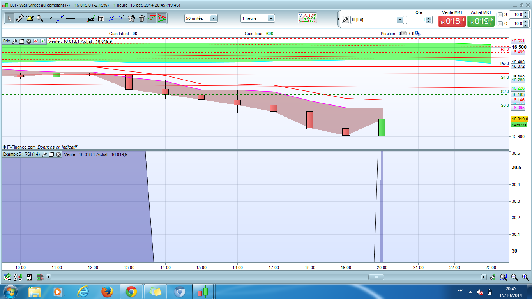Toggle the support resistance lines button
Viewport: 532px width, 299px height.
point(152,18)
